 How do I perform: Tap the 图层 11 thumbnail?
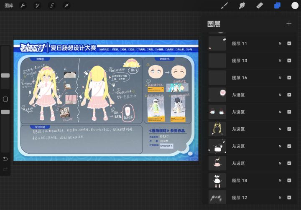coord(217,43)
